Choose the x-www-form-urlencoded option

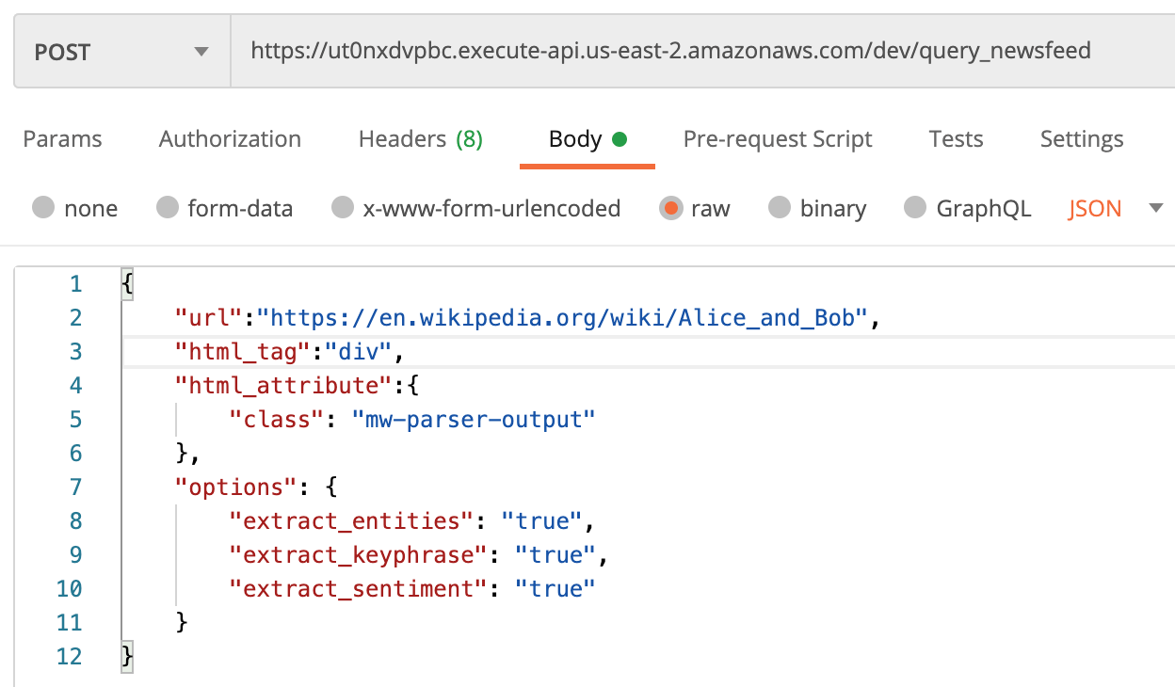point(475,208)
